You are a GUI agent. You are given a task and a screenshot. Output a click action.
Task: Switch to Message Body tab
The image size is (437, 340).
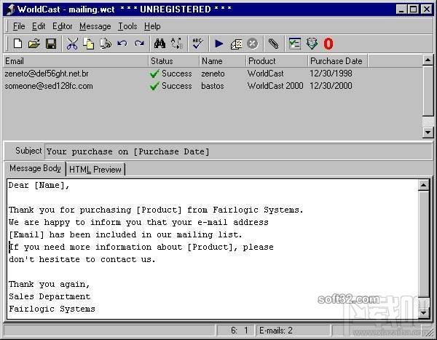tap(35, 168)
